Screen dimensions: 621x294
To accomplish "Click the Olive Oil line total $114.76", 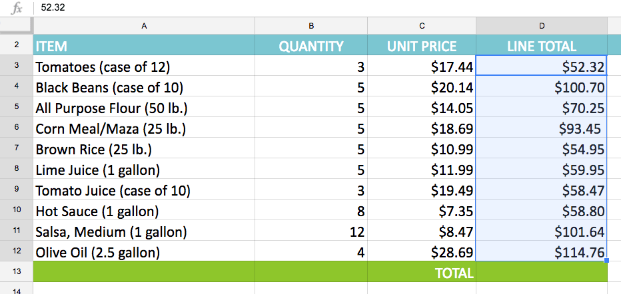I will pos(541,252).
